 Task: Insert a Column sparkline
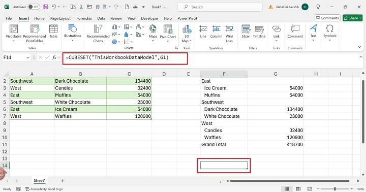[216, 31]
